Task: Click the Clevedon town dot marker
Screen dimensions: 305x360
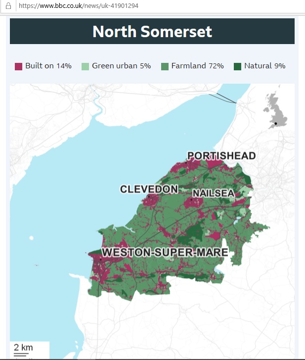Action: pos(148,197)
